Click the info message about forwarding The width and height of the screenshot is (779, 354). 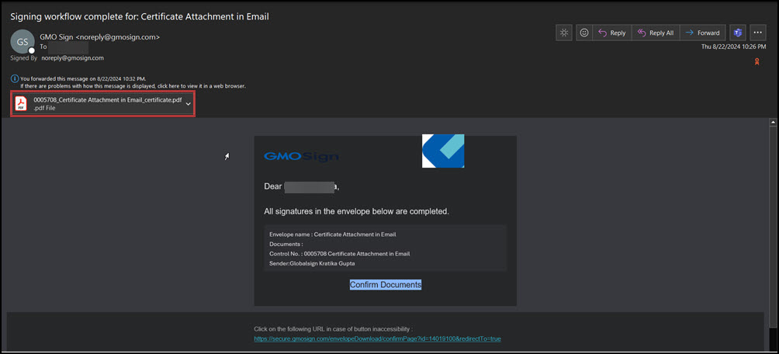pyautogui.click(x=83, y=78)
